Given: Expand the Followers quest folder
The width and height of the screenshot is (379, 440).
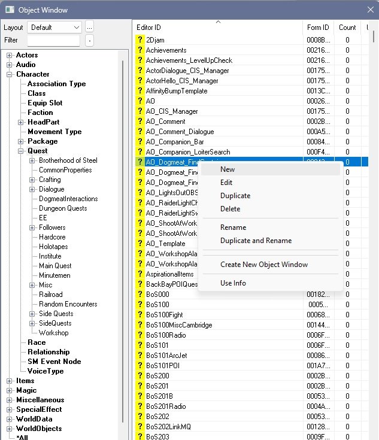Looking at the screenshot, I should pos(32,227).
